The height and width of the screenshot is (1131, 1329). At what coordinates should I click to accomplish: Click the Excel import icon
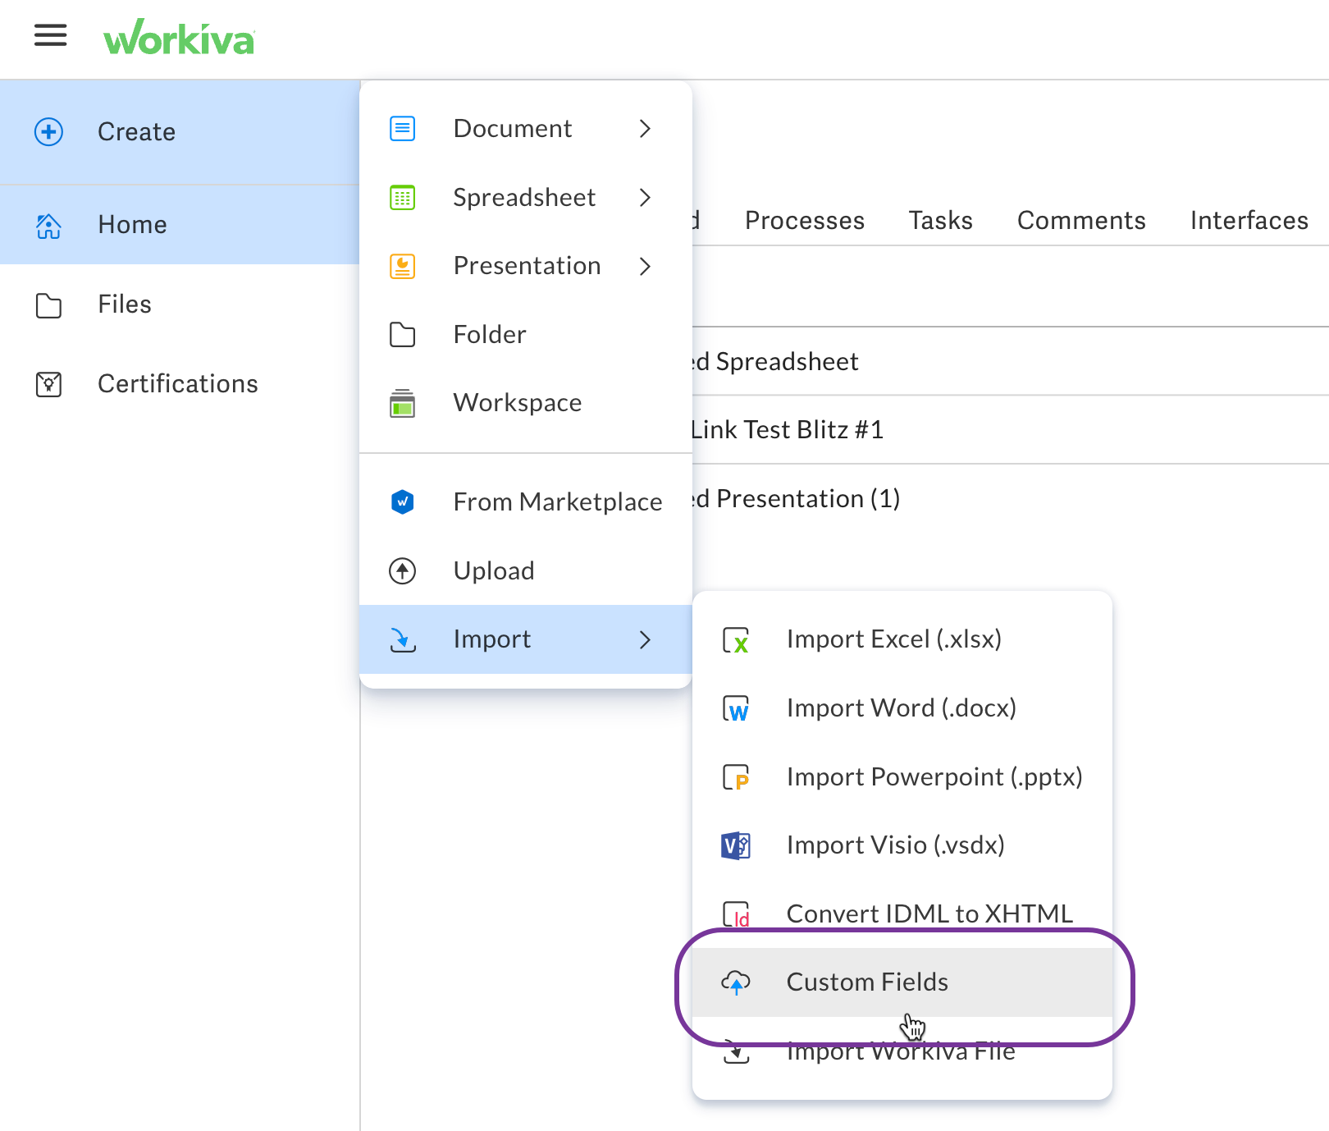(x=735, y=640)
